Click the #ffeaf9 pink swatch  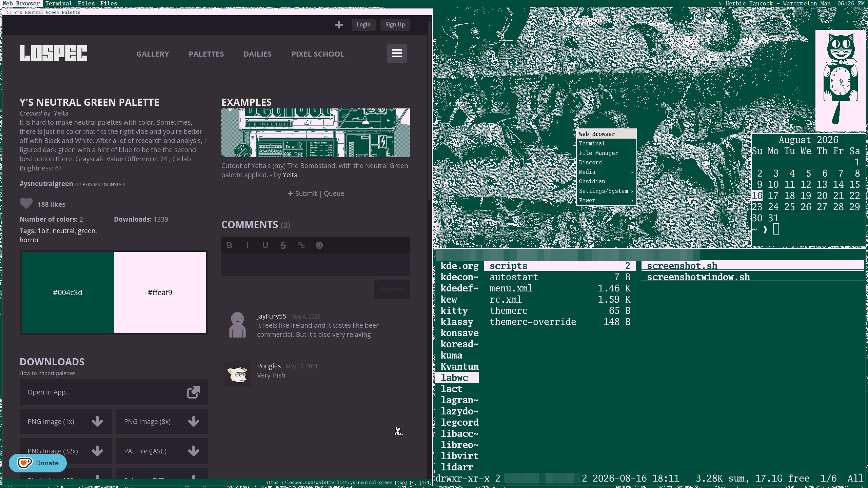(x=160, y=292)
